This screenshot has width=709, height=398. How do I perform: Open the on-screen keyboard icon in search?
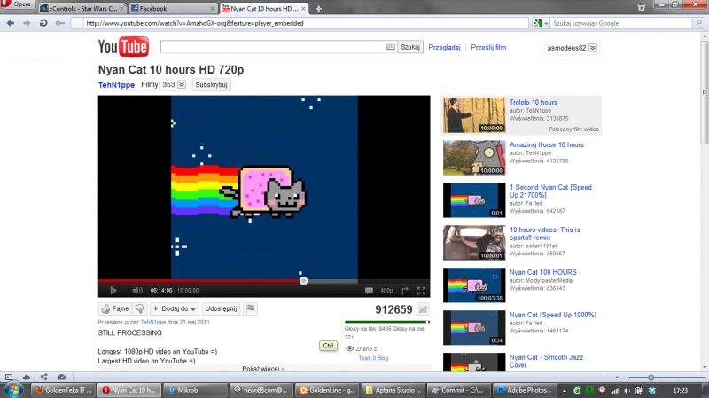tap(391, 47)
